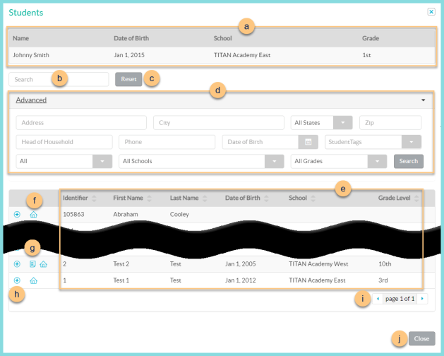Click house icon in Test 1 row
The height and width of the screenshot is (356, 444).
click(x=33, y=280)
